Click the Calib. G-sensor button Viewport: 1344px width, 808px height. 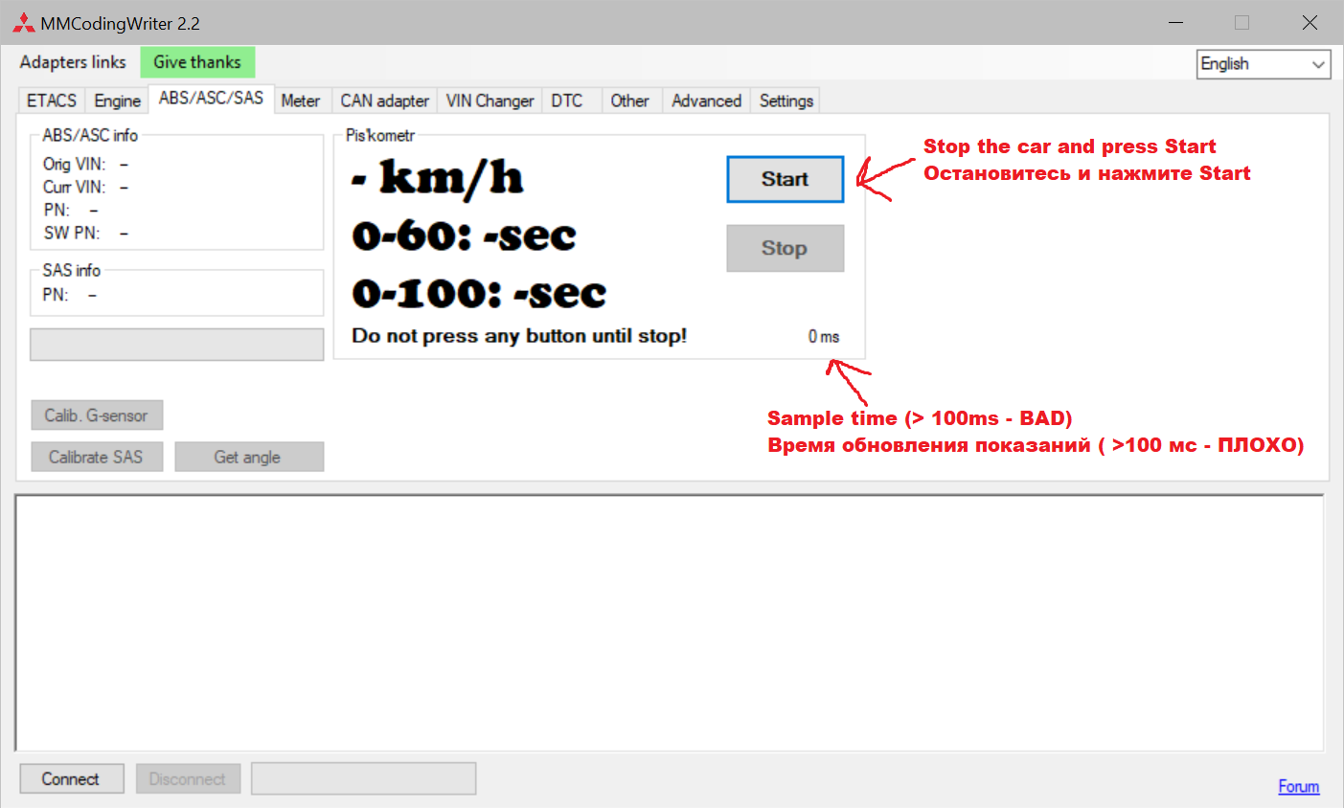(x=96, y=415)
